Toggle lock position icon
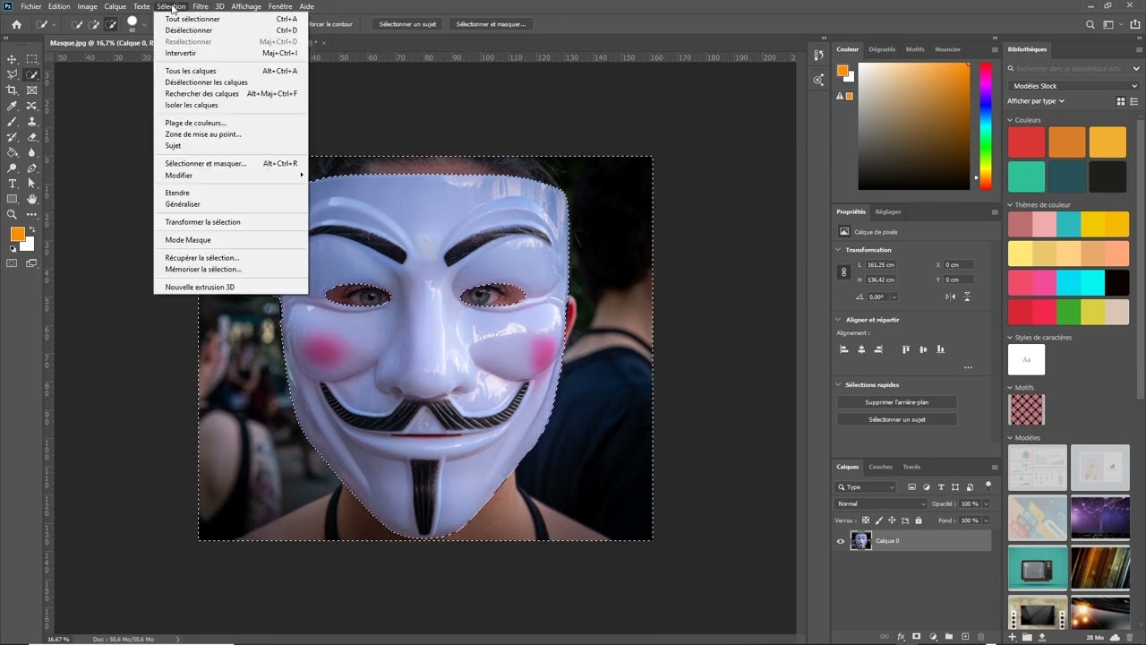Screen dimensions: 1146x645 coord(892,520)
